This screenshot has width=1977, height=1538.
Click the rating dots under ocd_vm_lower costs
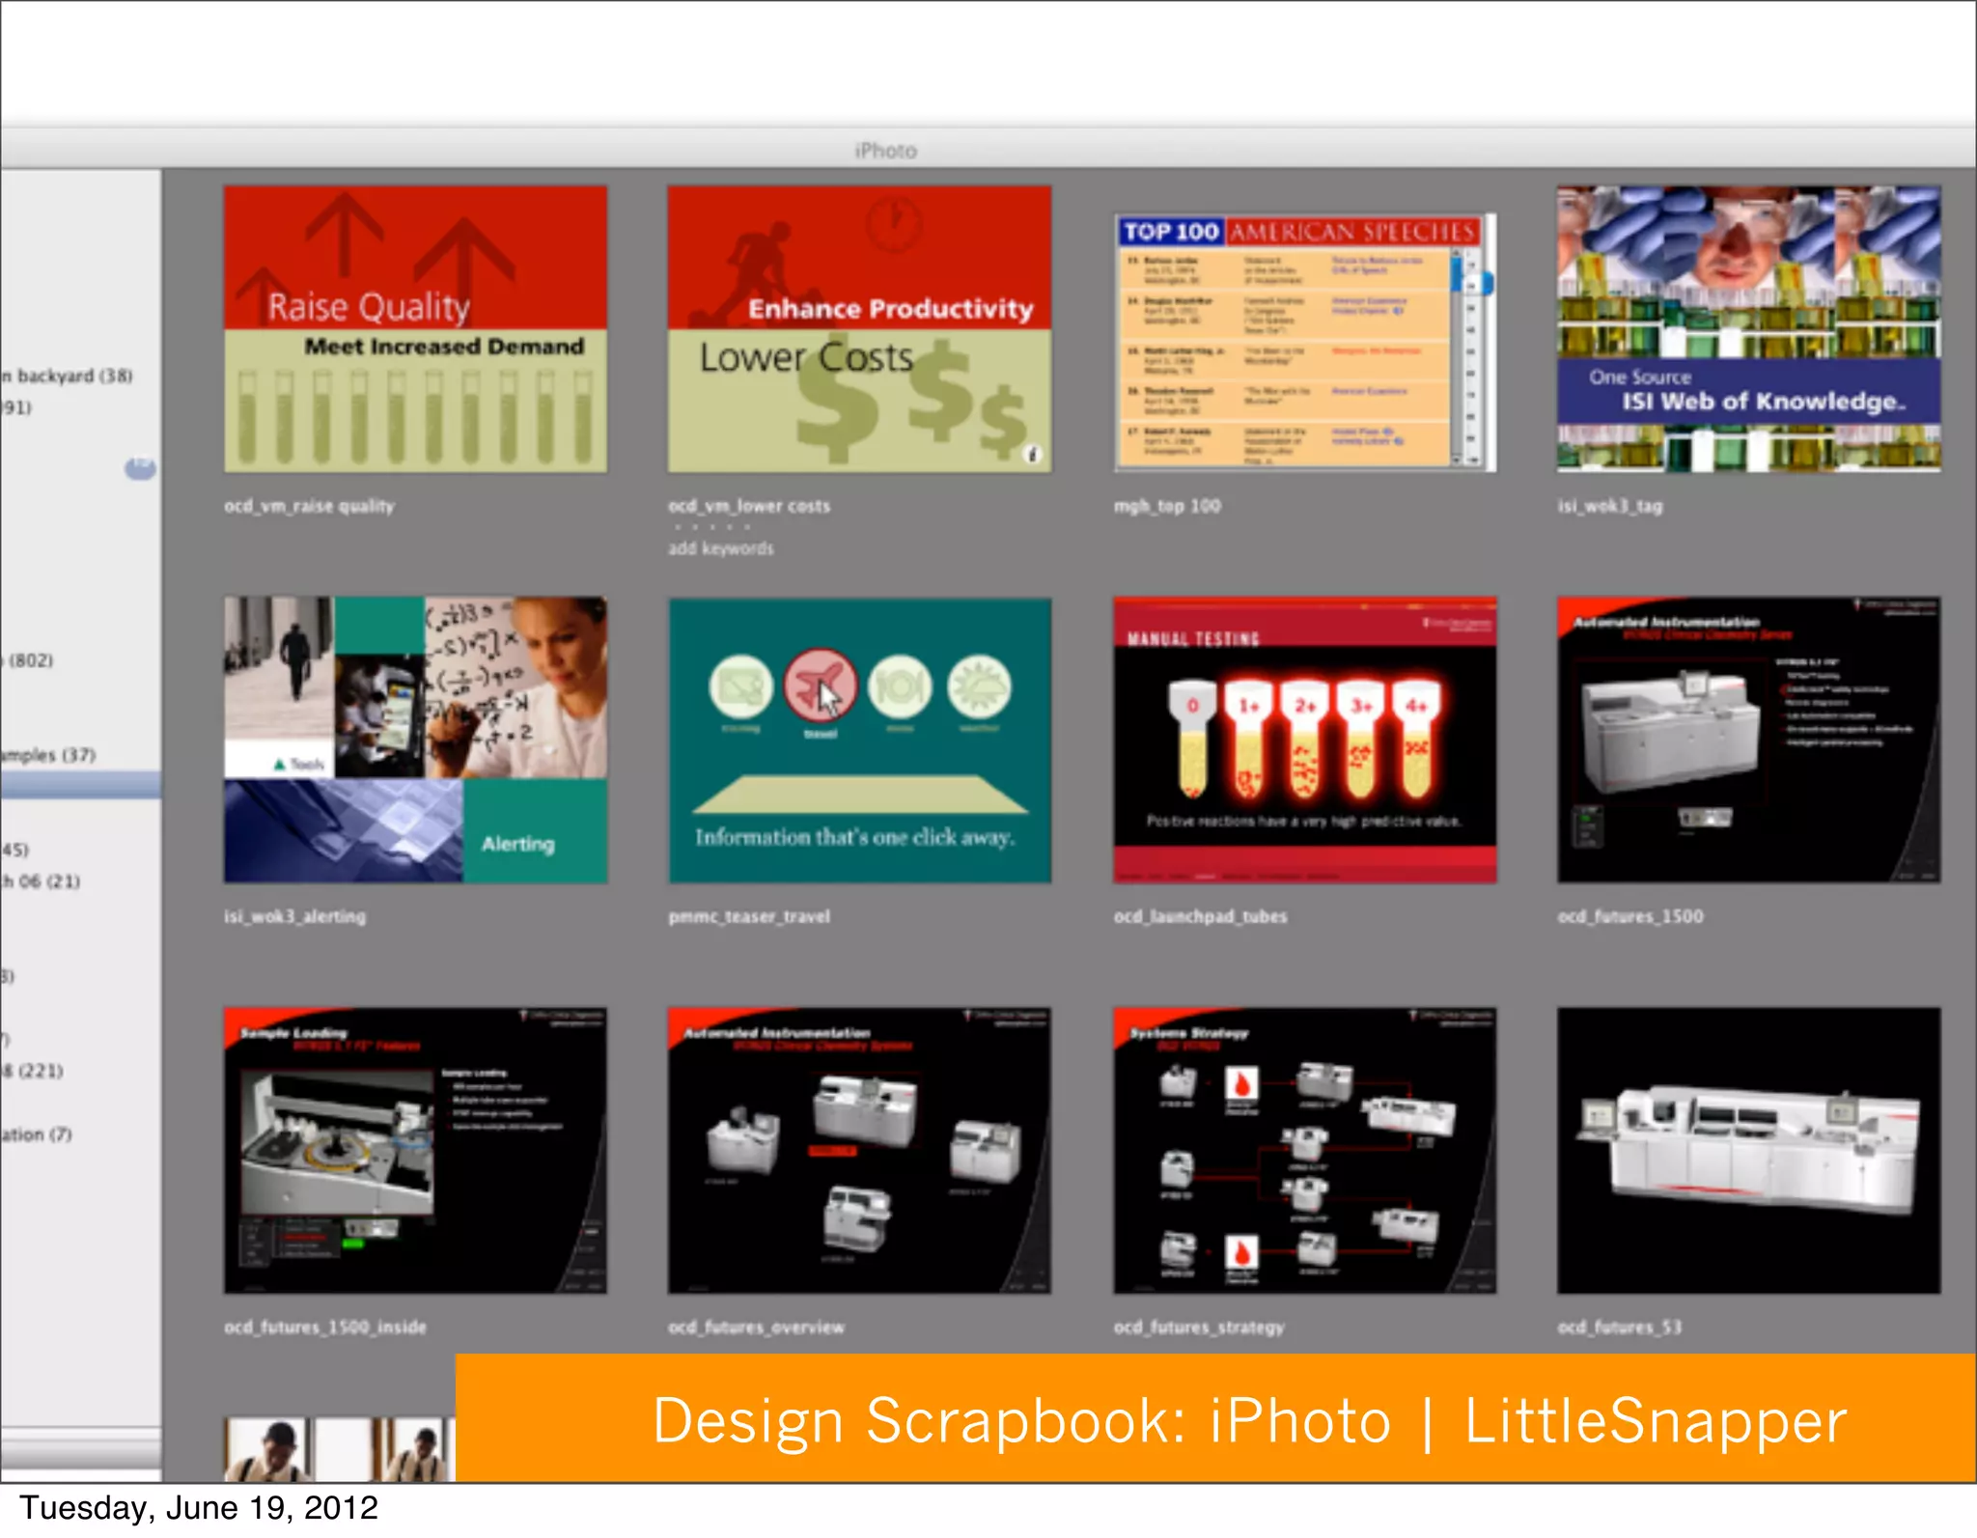tap(711, 527)
